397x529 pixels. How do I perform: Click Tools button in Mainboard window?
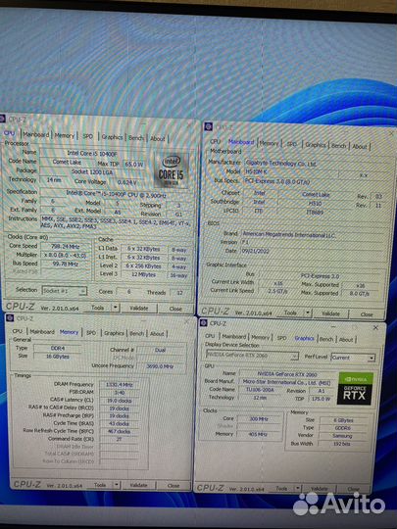[x=290, y=313]
